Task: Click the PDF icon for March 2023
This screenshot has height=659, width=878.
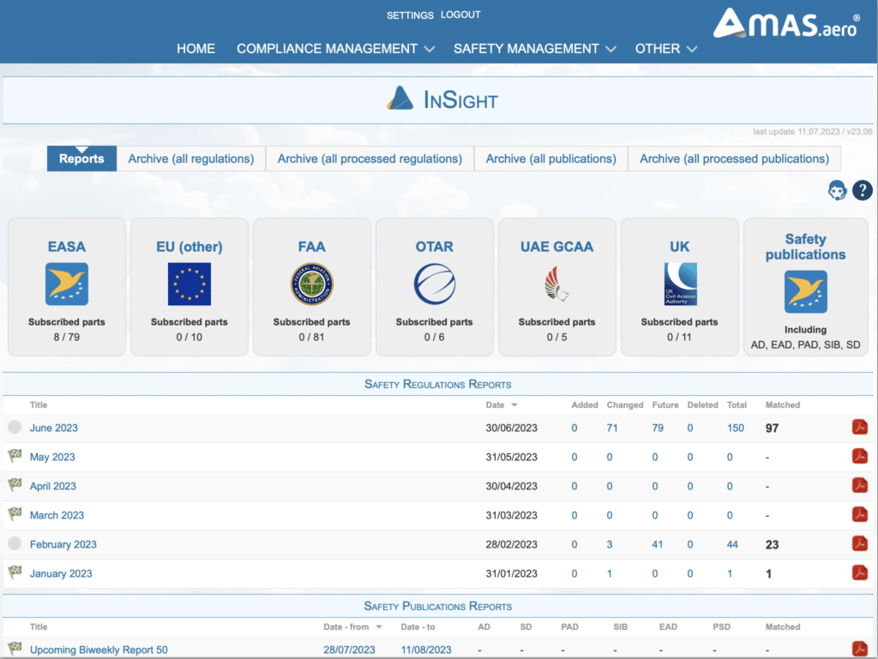Action: point(859,515)
